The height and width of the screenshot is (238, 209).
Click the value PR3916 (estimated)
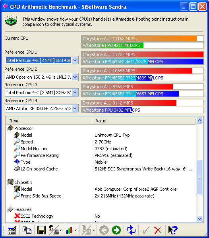point(114,155)
